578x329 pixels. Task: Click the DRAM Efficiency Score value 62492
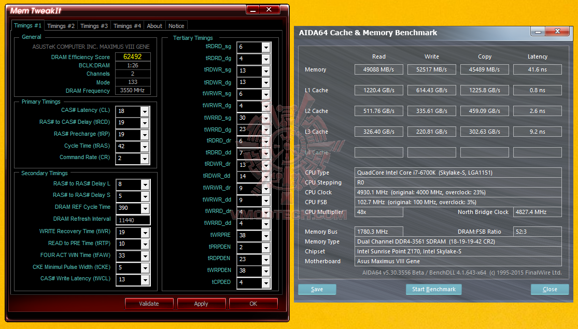(133, 57)
